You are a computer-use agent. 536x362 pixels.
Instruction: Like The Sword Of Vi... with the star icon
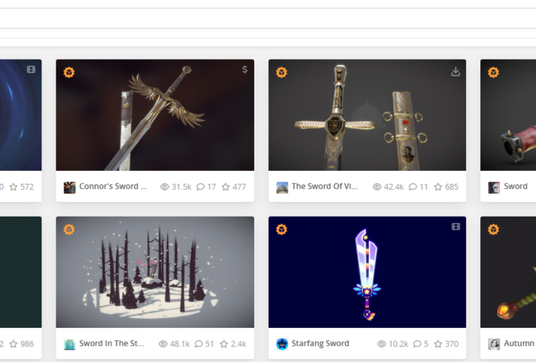coord(438,187)
